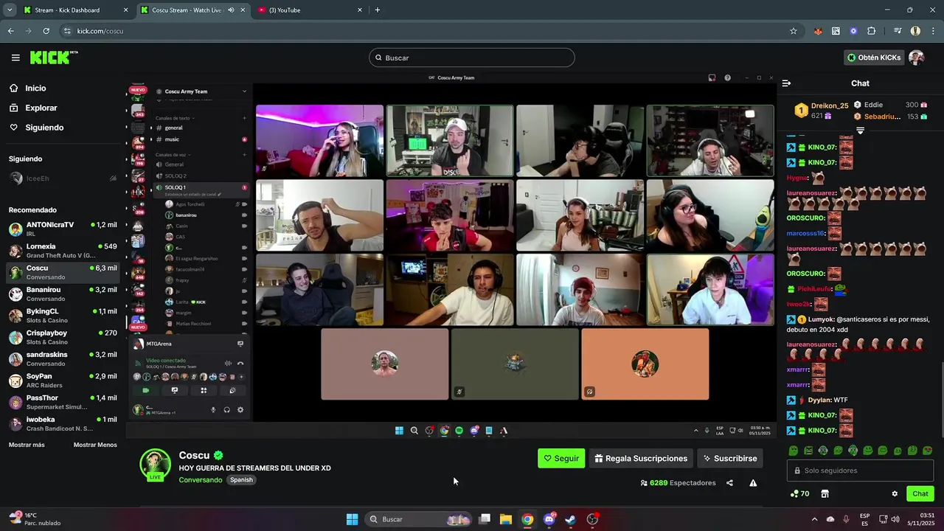Click the Suscribirse button
This screenshot has height=531, width=944.
point(730,458)
